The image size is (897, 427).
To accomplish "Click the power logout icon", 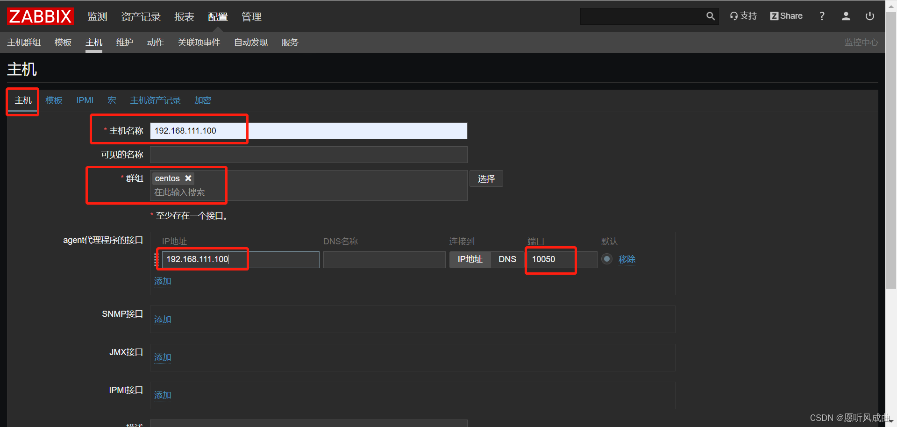I will coord(869,16).
